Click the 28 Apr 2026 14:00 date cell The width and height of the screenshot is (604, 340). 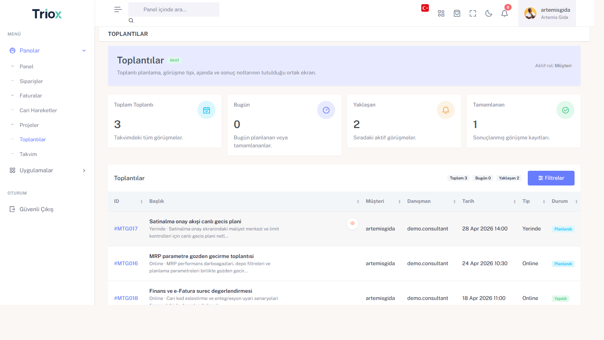click(485, 229)
